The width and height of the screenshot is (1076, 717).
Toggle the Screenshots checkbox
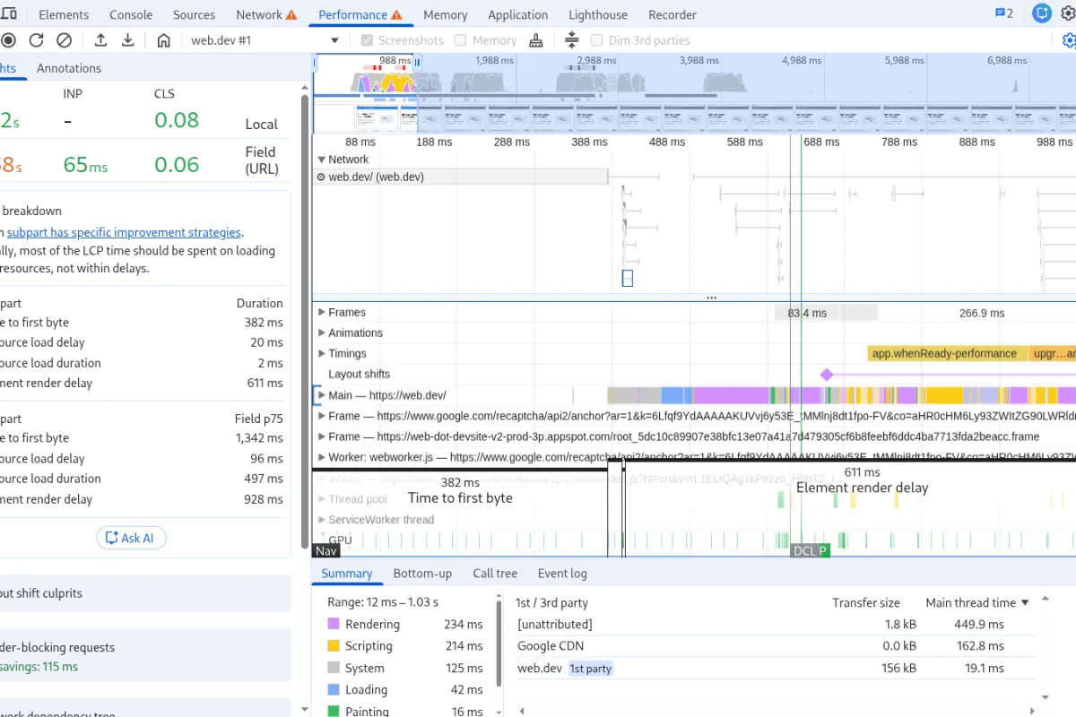click(x=367, y=40)
